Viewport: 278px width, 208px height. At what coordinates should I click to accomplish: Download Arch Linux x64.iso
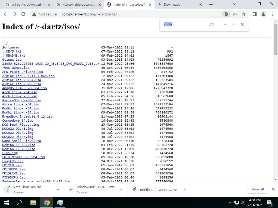click(20, 92)
